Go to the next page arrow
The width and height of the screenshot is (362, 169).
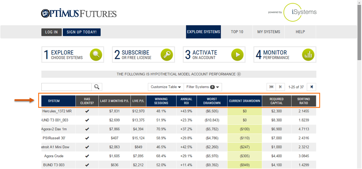pos(311,87)
